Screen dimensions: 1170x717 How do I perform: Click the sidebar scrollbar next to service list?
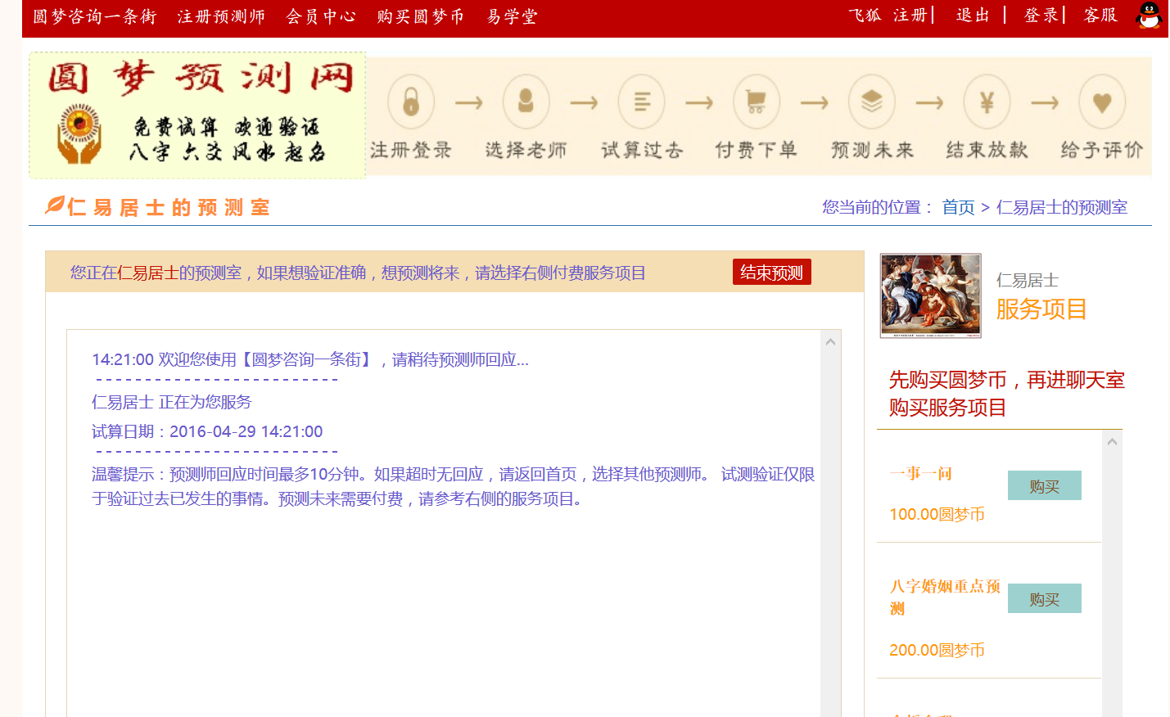[x=1112, y=442]
